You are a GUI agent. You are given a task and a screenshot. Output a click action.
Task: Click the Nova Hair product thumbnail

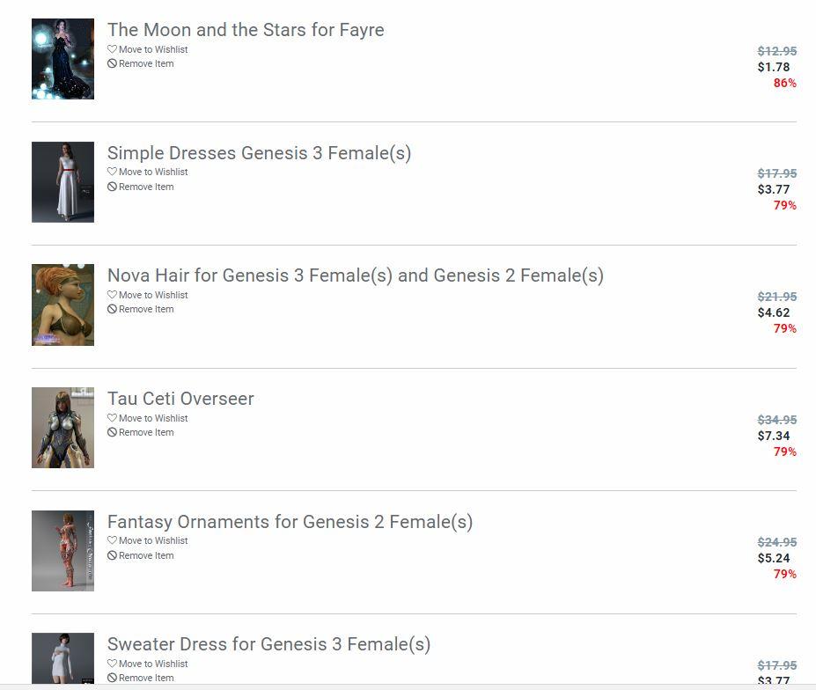pos(62,305)
